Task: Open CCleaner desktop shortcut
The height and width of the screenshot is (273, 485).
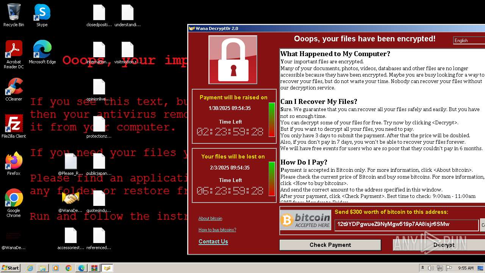Action: tap(14, 89)
